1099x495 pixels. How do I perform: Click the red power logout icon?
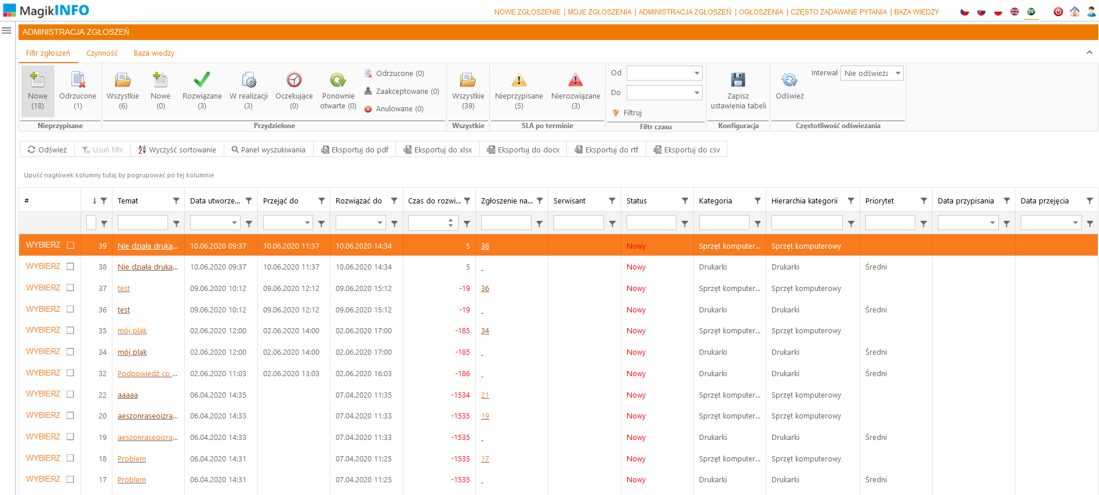point(1058,12)
